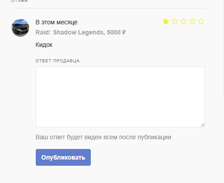
Task: Open the reviewer's car avatar
Action: click(x=20, y=28)
